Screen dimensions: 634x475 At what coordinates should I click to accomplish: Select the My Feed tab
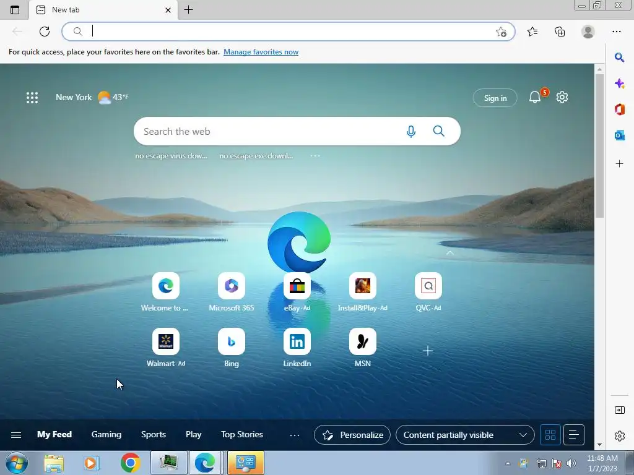[54, 435]
